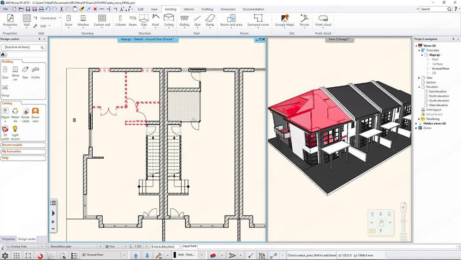461x260 pixels.
Task: Toggle the ortho square button in bottom bar
Action: (x=28, y=255)
